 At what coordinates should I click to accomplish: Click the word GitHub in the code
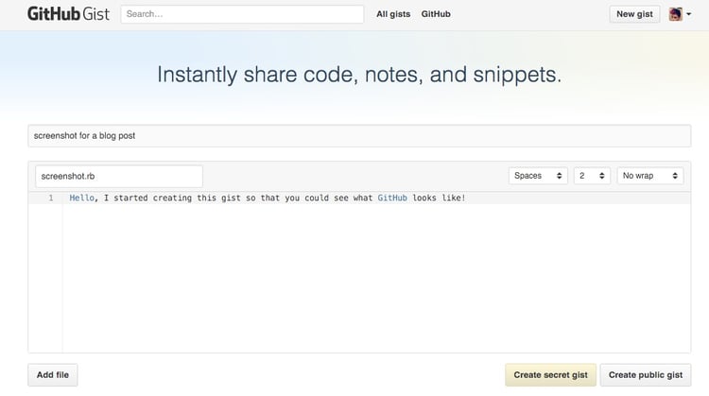392,198
